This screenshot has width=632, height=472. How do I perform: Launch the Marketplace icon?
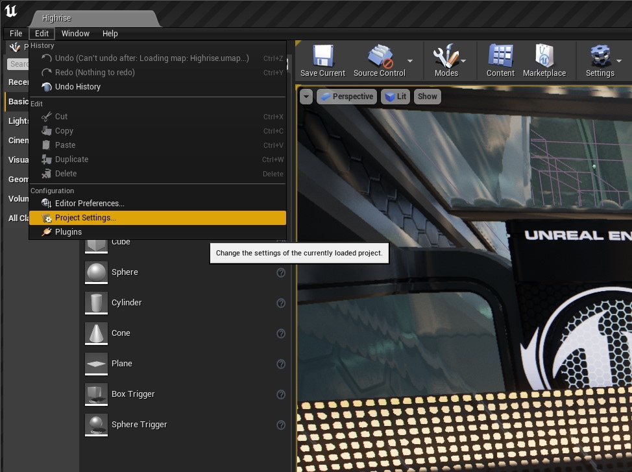pyautogui.click(x=544, y=57)
